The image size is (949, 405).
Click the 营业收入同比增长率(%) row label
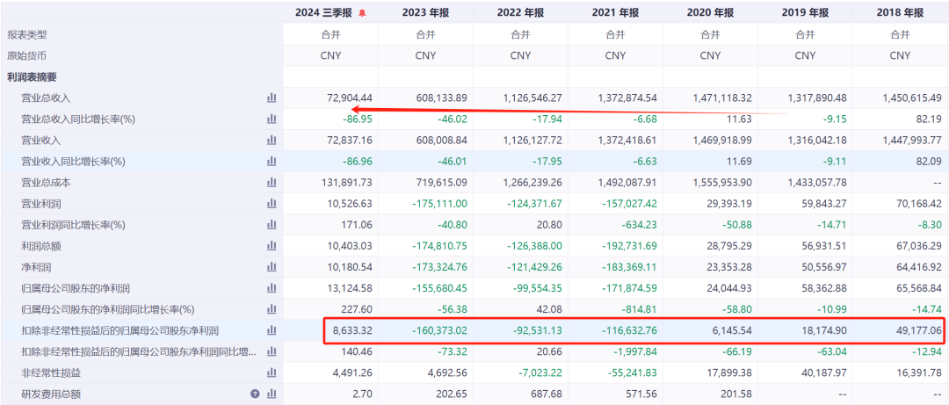coord(73,161)
